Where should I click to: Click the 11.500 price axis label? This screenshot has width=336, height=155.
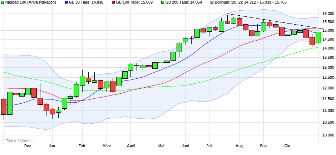tap(328, 99)
